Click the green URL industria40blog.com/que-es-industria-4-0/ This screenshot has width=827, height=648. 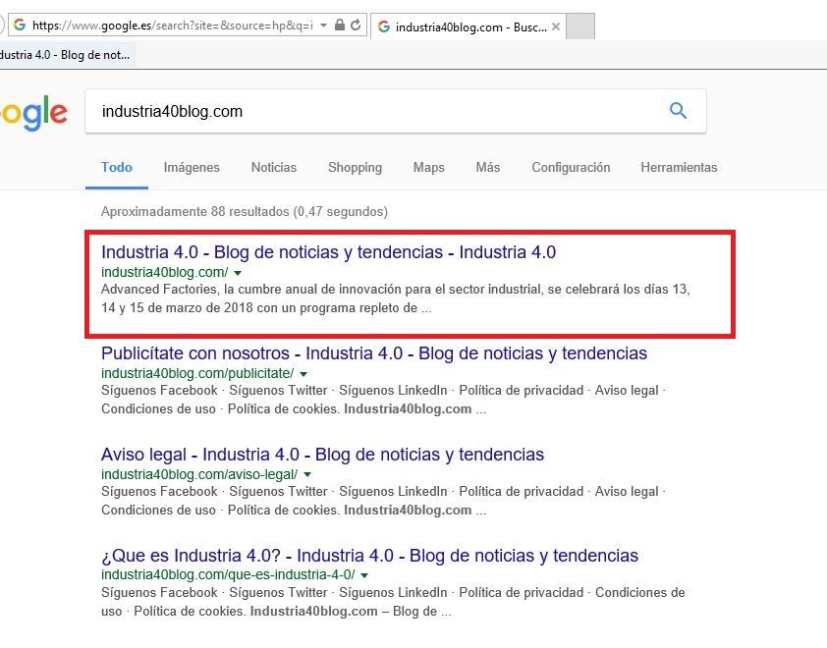coord(228,574)
